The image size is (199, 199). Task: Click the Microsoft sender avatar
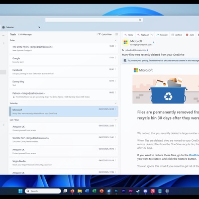pyautogui.click(x=126, y=43)
